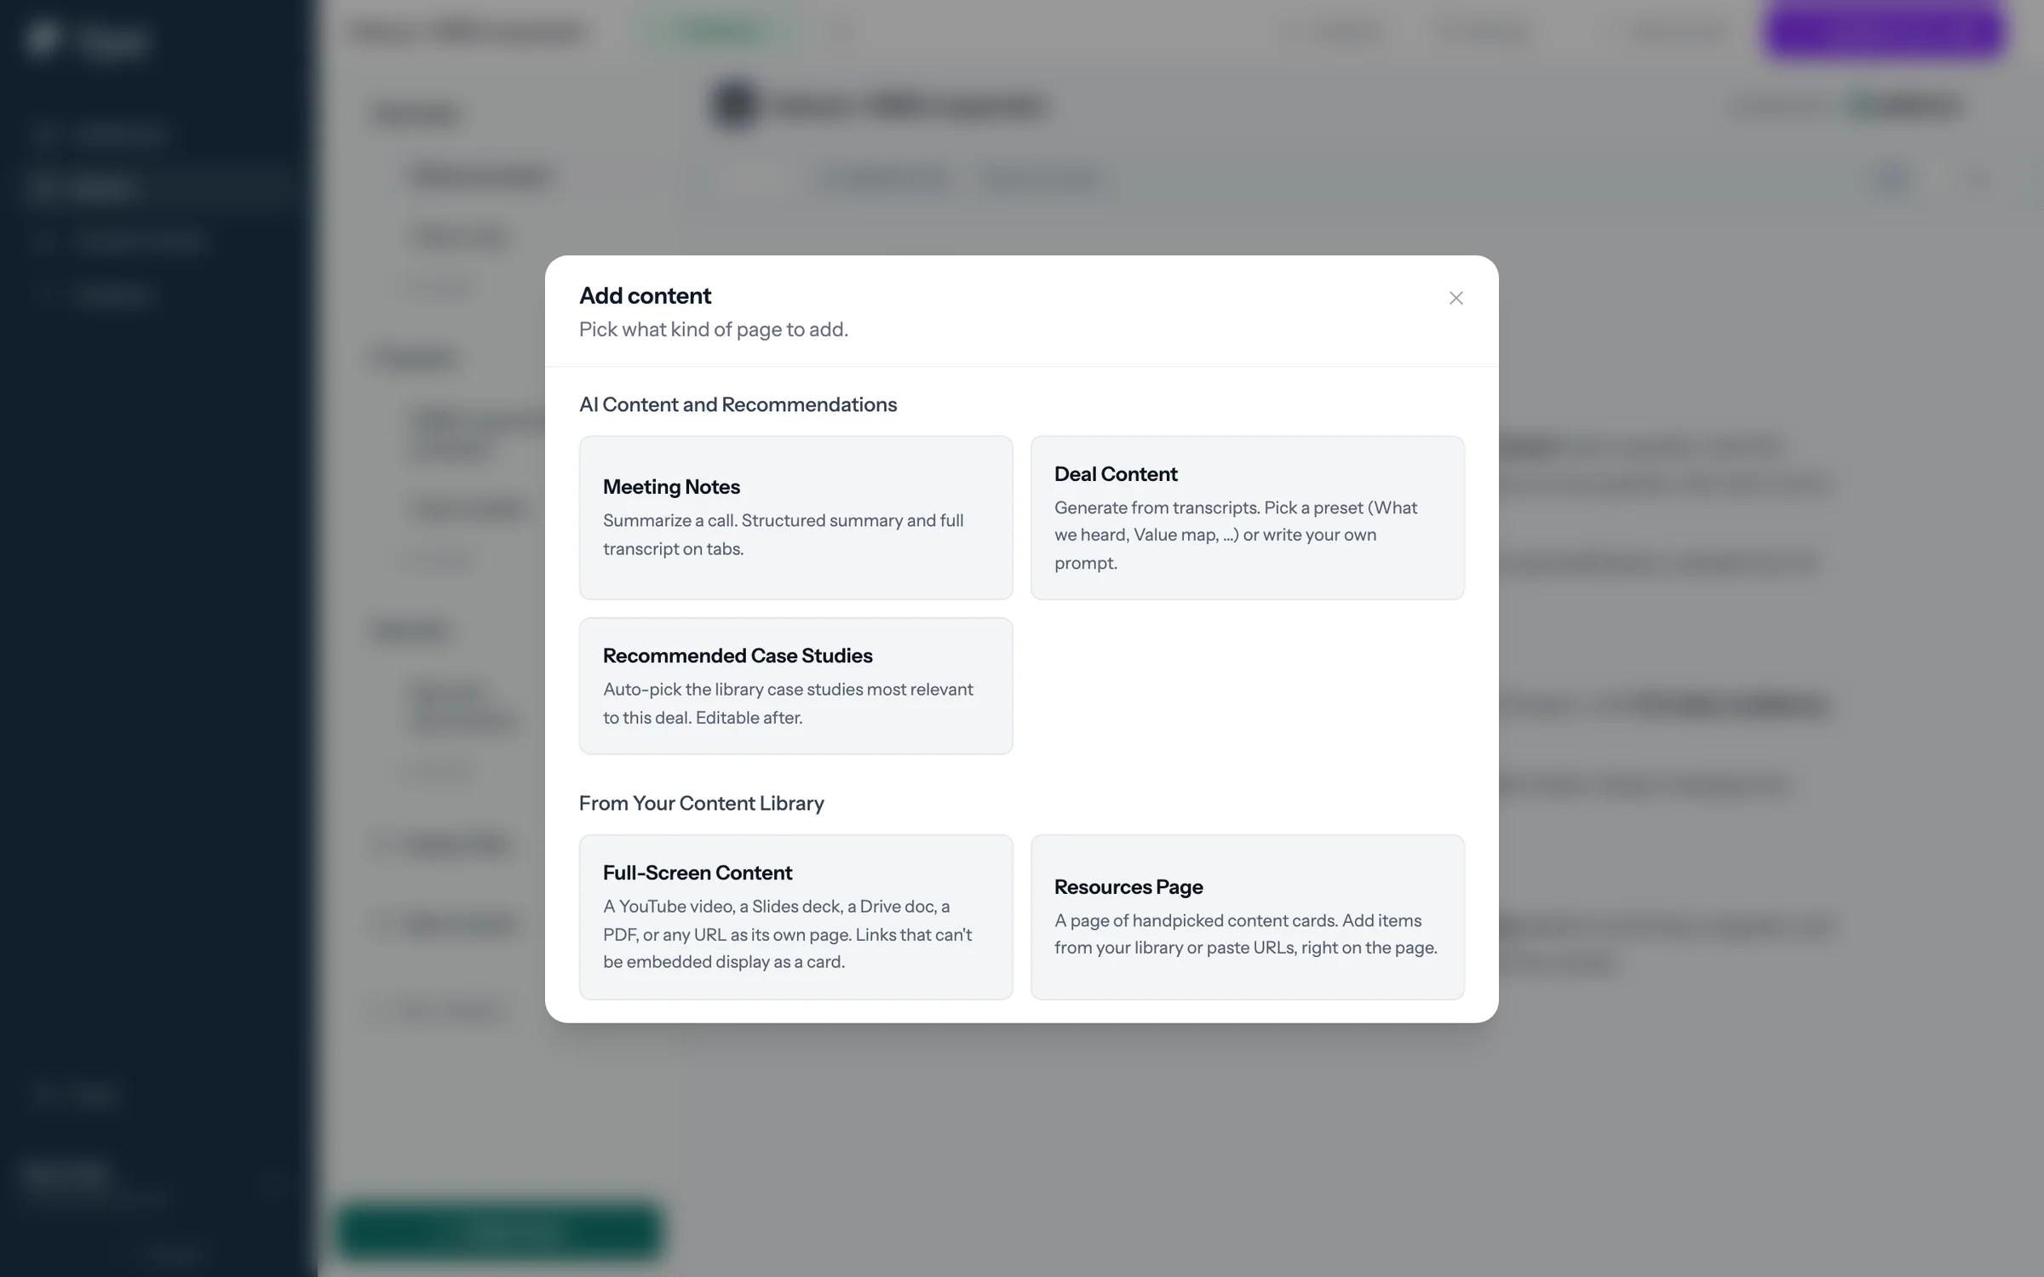Click the 'Add content' dialog title

(x=645, y=295)
